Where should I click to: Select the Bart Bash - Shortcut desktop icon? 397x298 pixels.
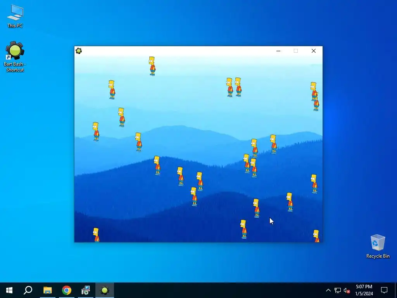click(15, 57)
